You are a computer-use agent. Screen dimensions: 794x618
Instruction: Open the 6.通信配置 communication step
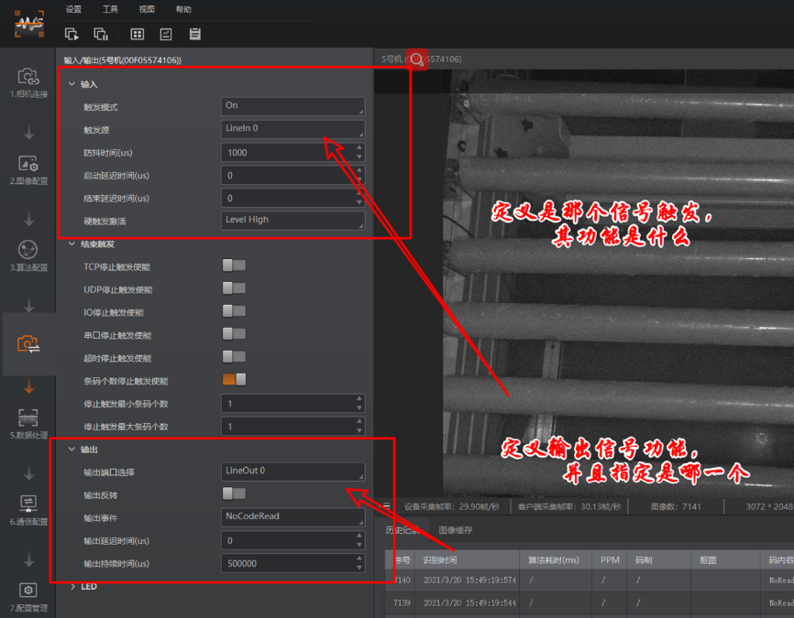[x=28, y=508]
